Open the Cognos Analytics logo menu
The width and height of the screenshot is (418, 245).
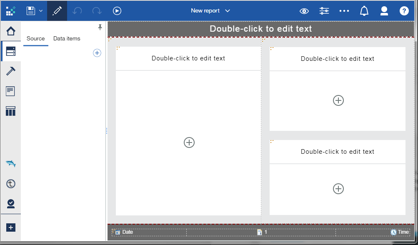pyautogui.click(x=11, y=11)
